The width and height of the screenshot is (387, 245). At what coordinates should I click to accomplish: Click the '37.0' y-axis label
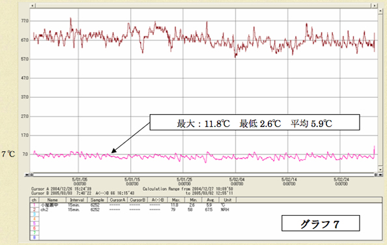[25, 97]
